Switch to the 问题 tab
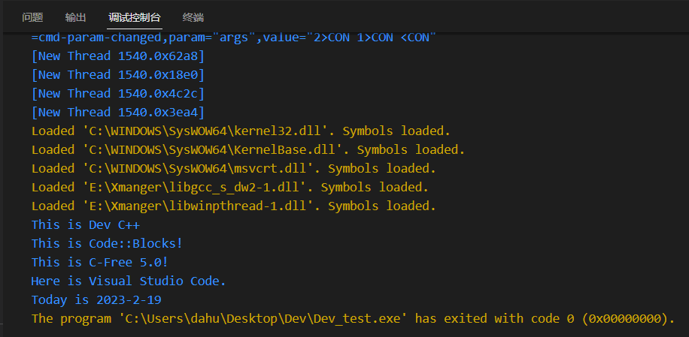 32,17
